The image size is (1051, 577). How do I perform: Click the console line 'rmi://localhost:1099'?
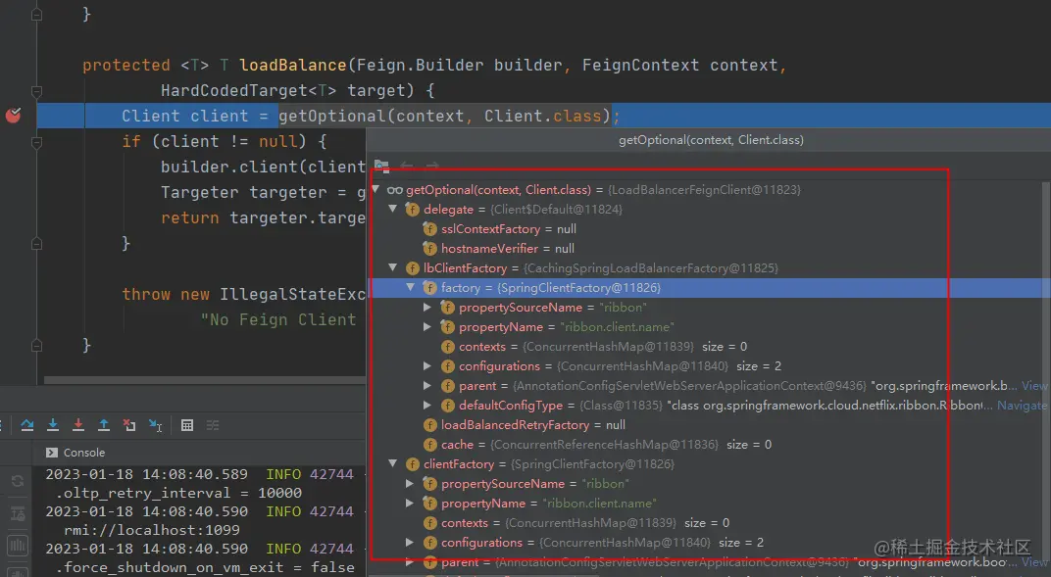152,530
